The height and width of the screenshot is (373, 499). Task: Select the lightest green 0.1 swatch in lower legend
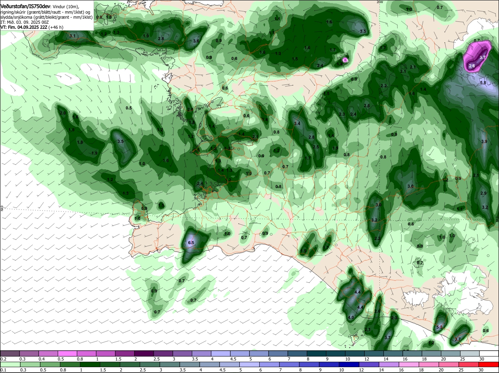[x=10, y=364]
